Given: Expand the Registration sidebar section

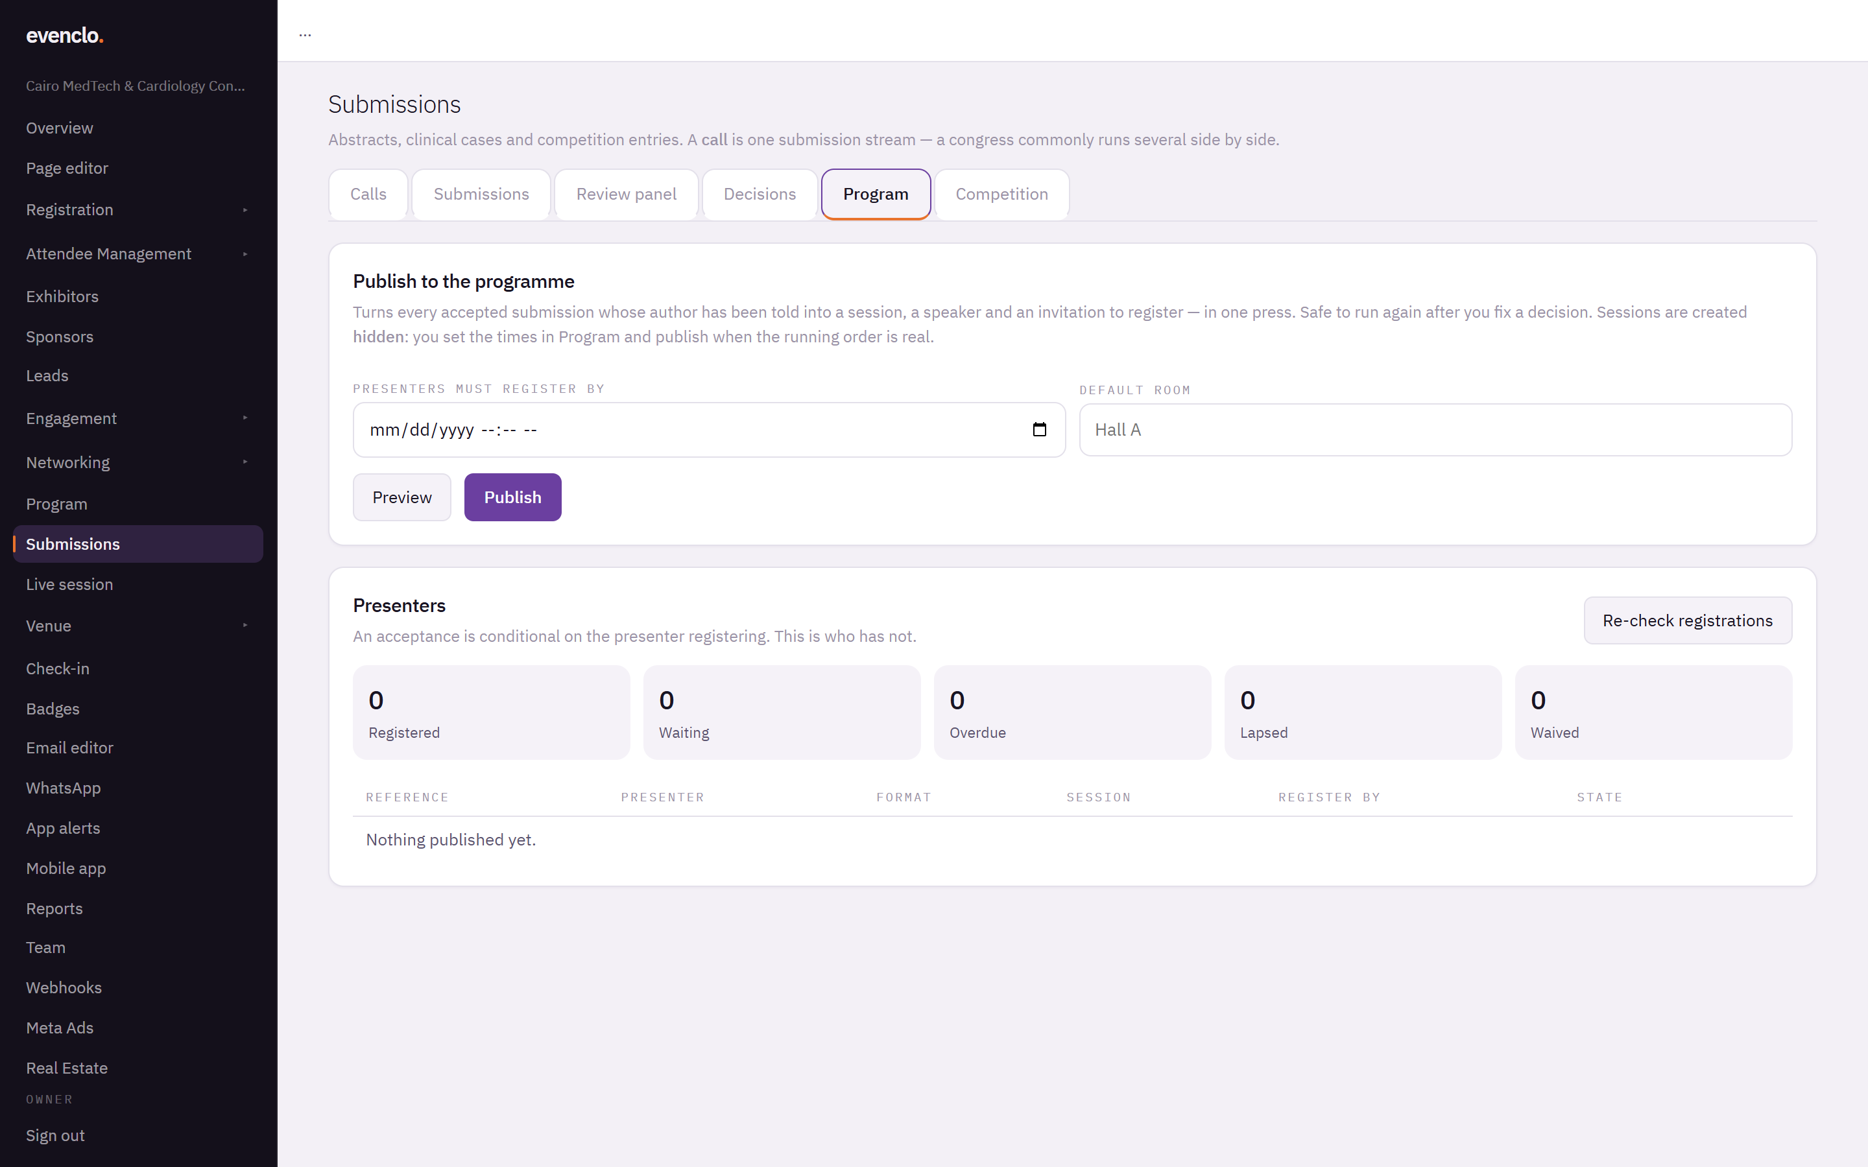Looking at the screenshot, I should pyautogui.click(x=138, y=210).
